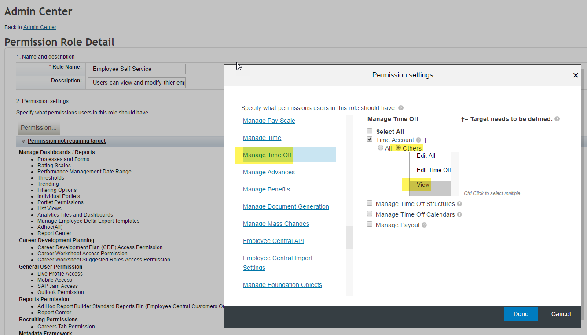The height and width of the screenshot is (335, 587).
Task: Open Manage Benefits category
Action: click(266, 189)
